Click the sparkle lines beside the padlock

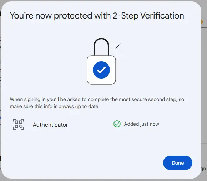[x=116, y=48]
